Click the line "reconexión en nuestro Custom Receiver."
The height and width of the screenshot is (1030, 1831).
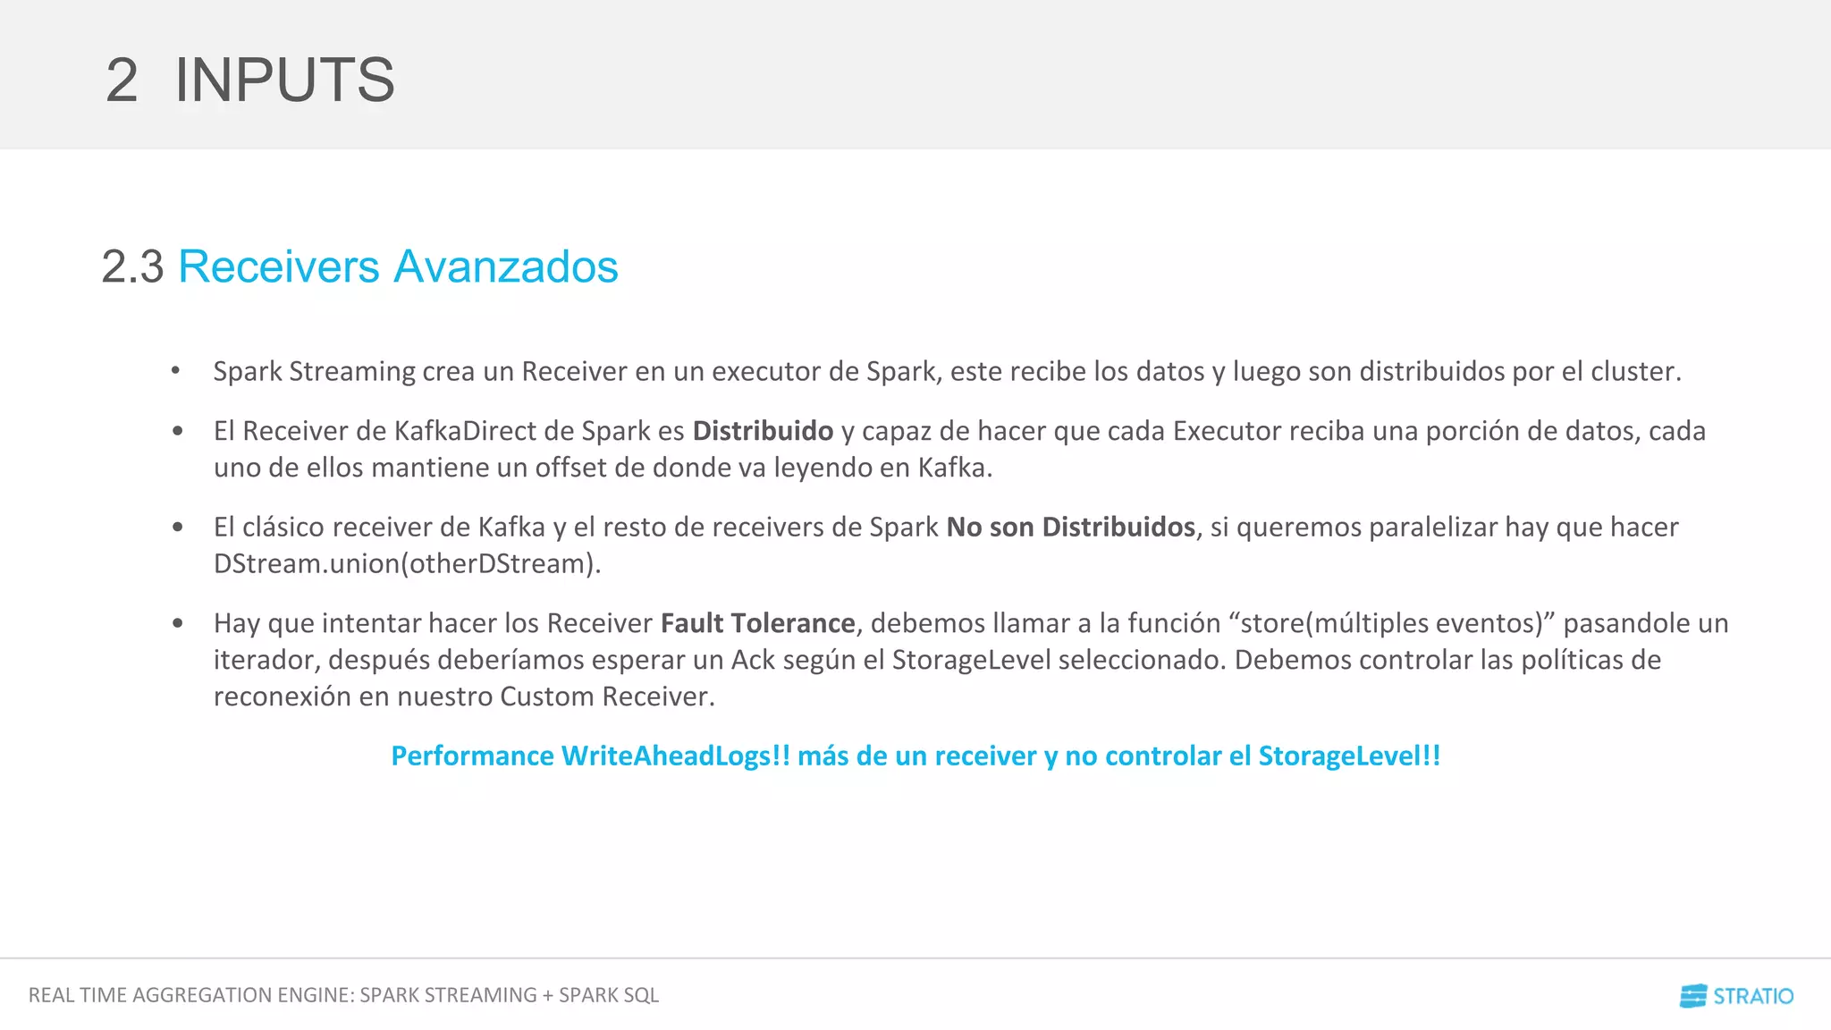point(464,696)
